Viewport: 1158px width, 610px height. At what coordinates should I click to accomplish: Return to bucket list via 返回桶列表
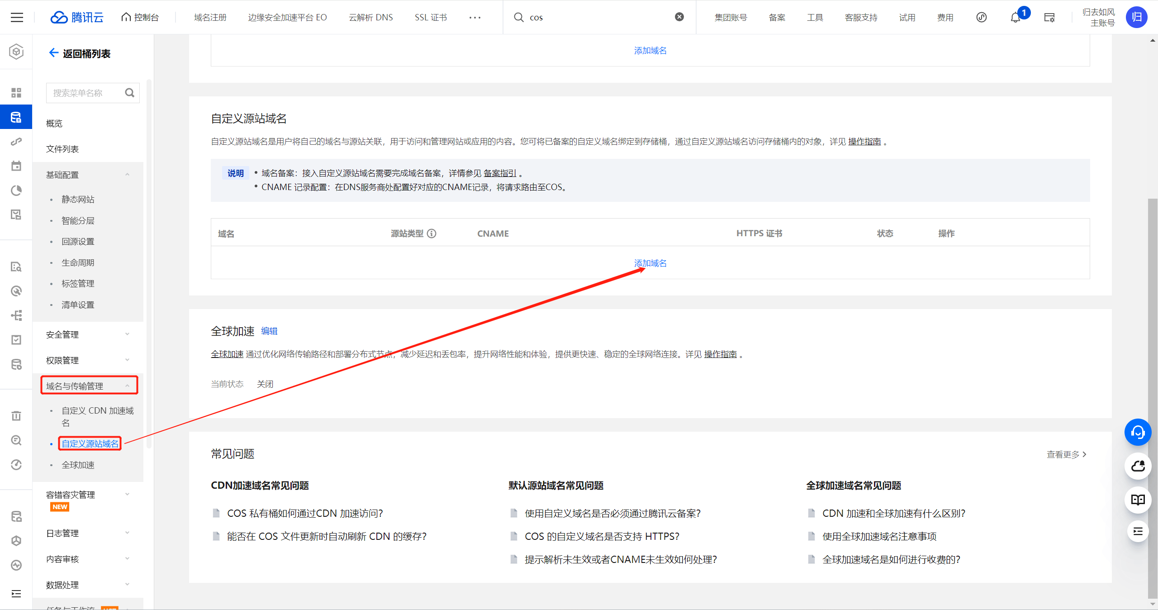coord(79,53)
